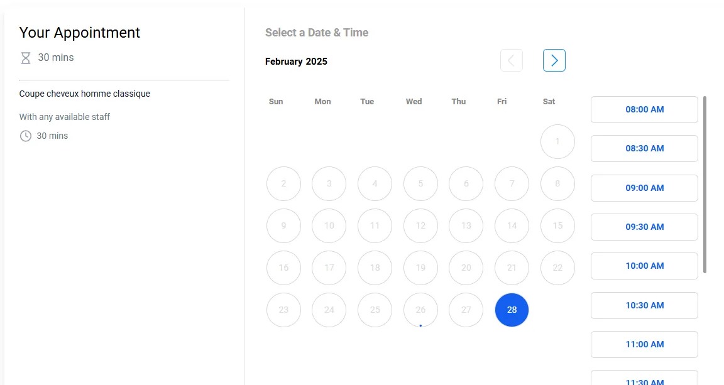Go to next month with right chevron

tap(554, 60)
